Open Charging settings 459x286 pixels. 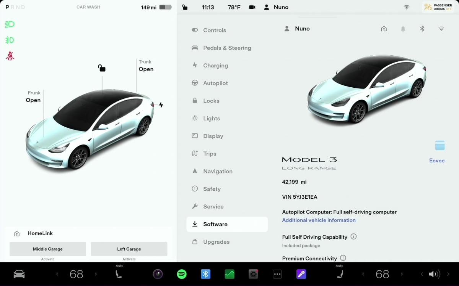coord(227,66)
